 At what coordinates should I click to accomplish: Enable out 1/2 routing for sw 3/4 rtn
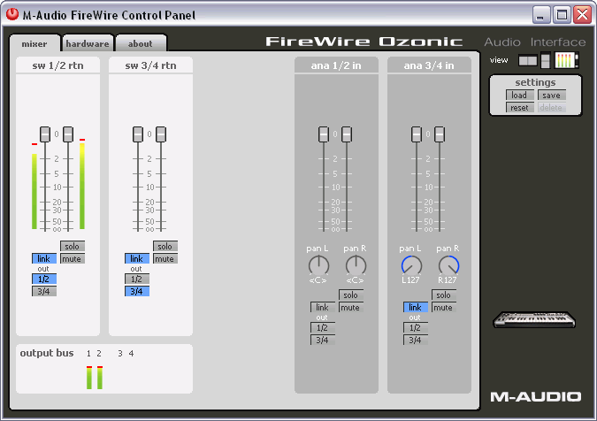tap(137, 279)
